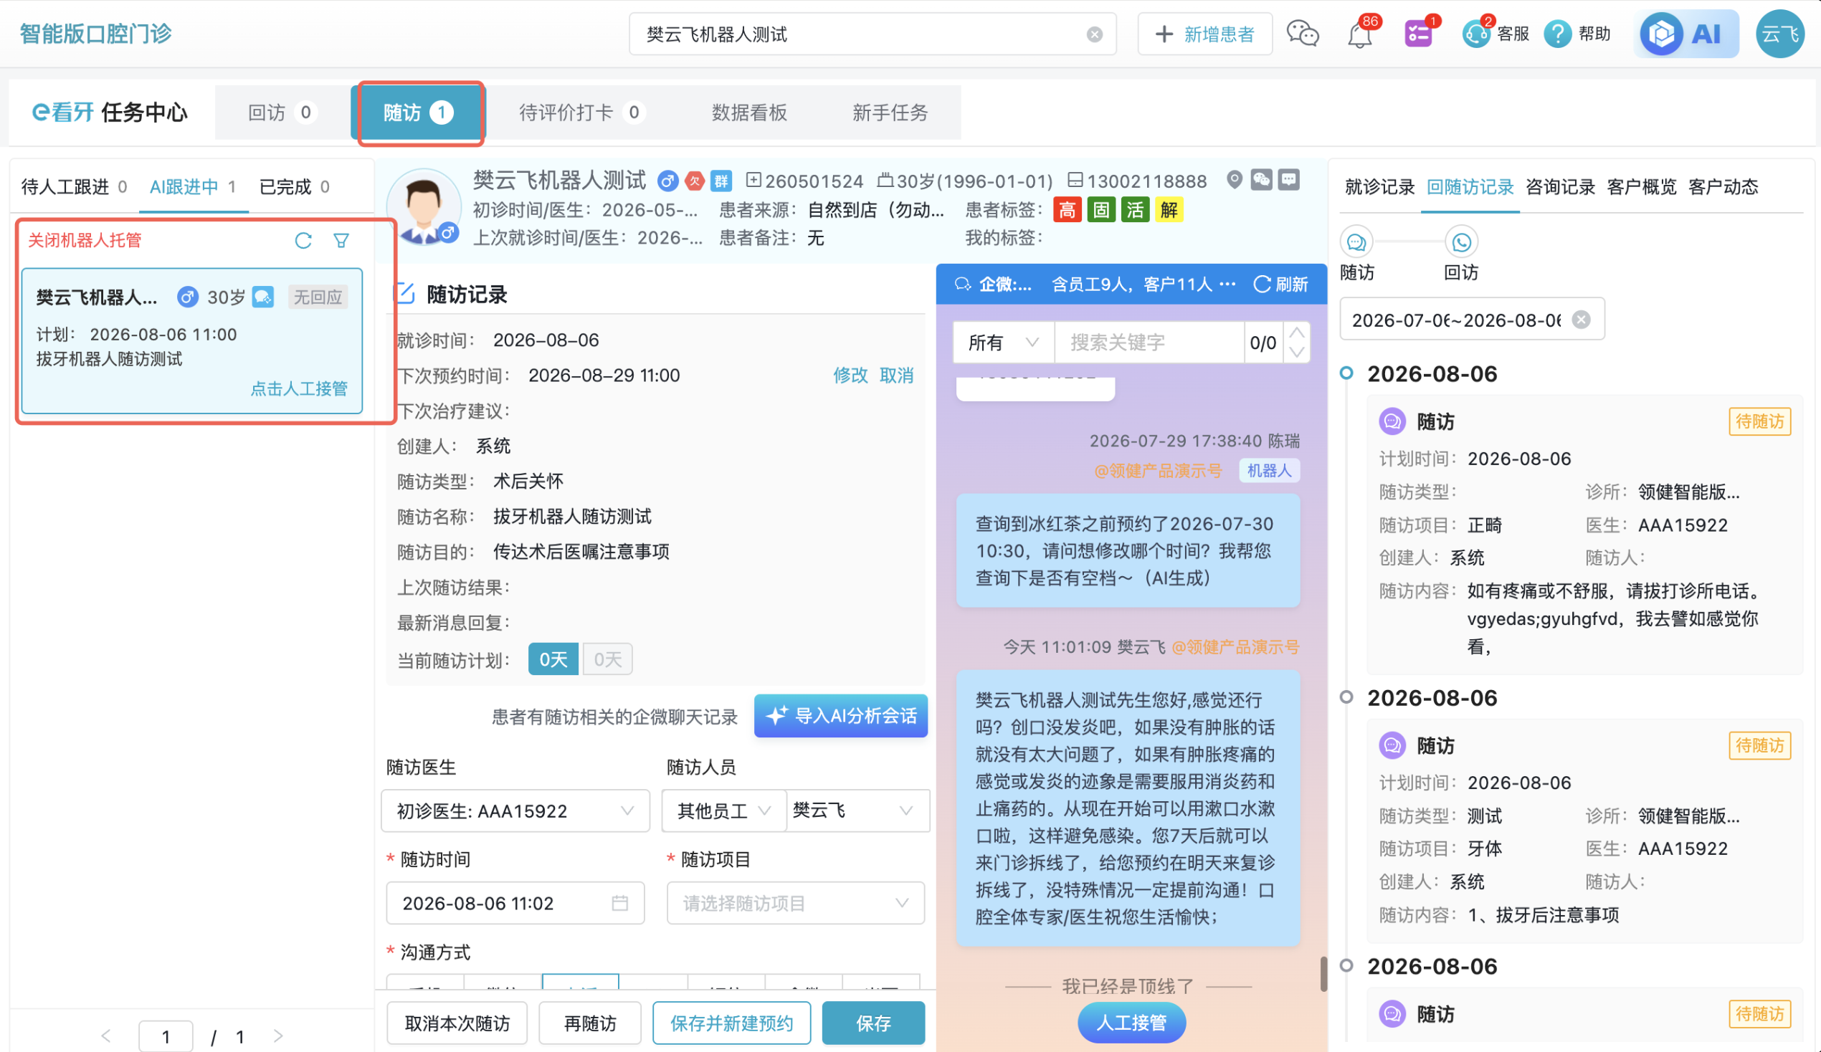1821x1052 pixels.
Task: Expand the chat header more options ellipsis
Action: coord(1227,284)
